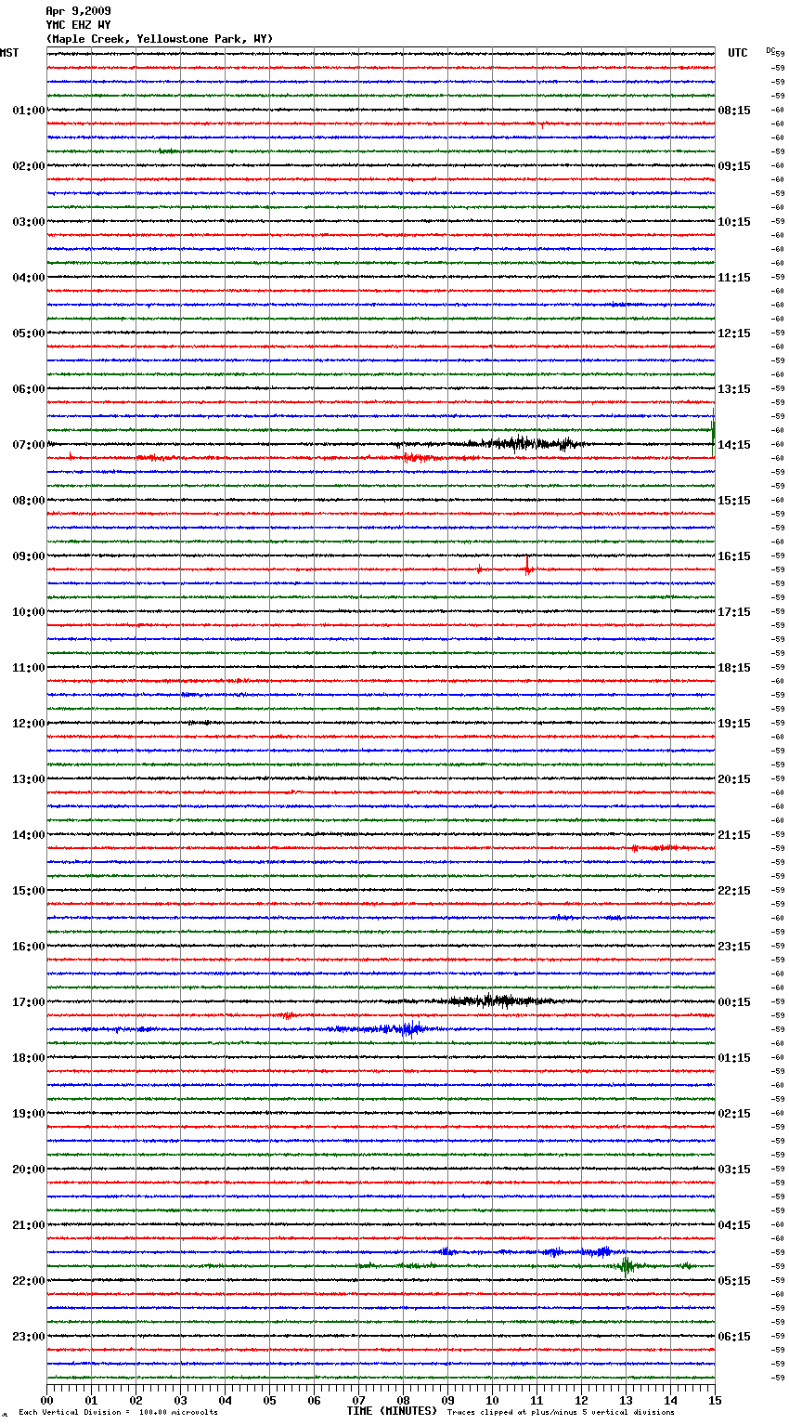
Task: Click the 'Traces clipped at plus/minus 5 vertical divisions' note
Action: (561, 1412)
